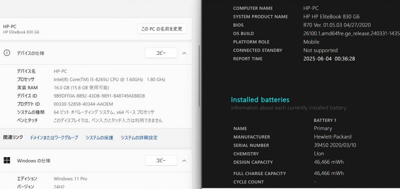The height and width of the screenshot is (189, 400).
Task: Select the device ID value 9B9DFF0A
Action: coord(99,96)
